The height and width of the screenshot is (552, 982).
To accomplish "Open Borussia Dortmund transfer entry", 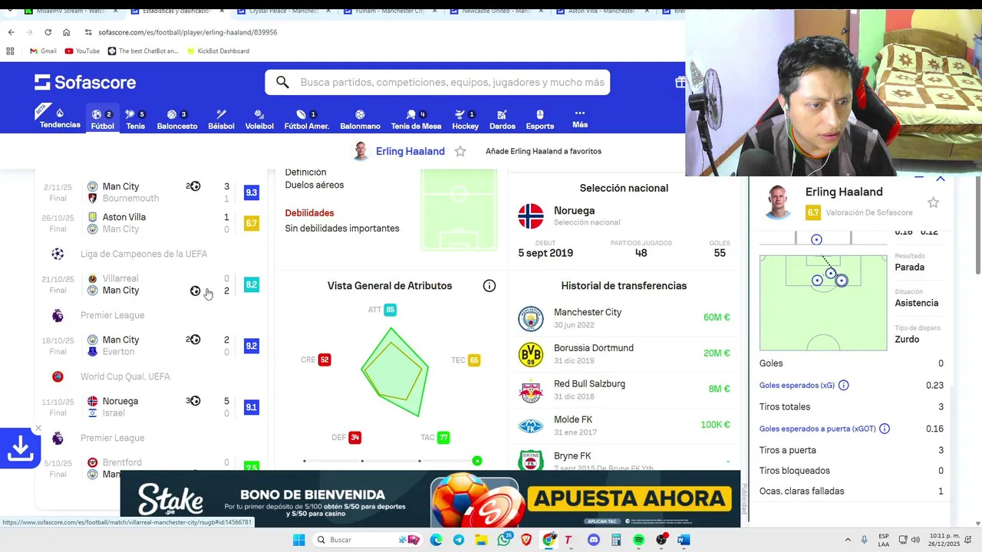I will (624, 353).
